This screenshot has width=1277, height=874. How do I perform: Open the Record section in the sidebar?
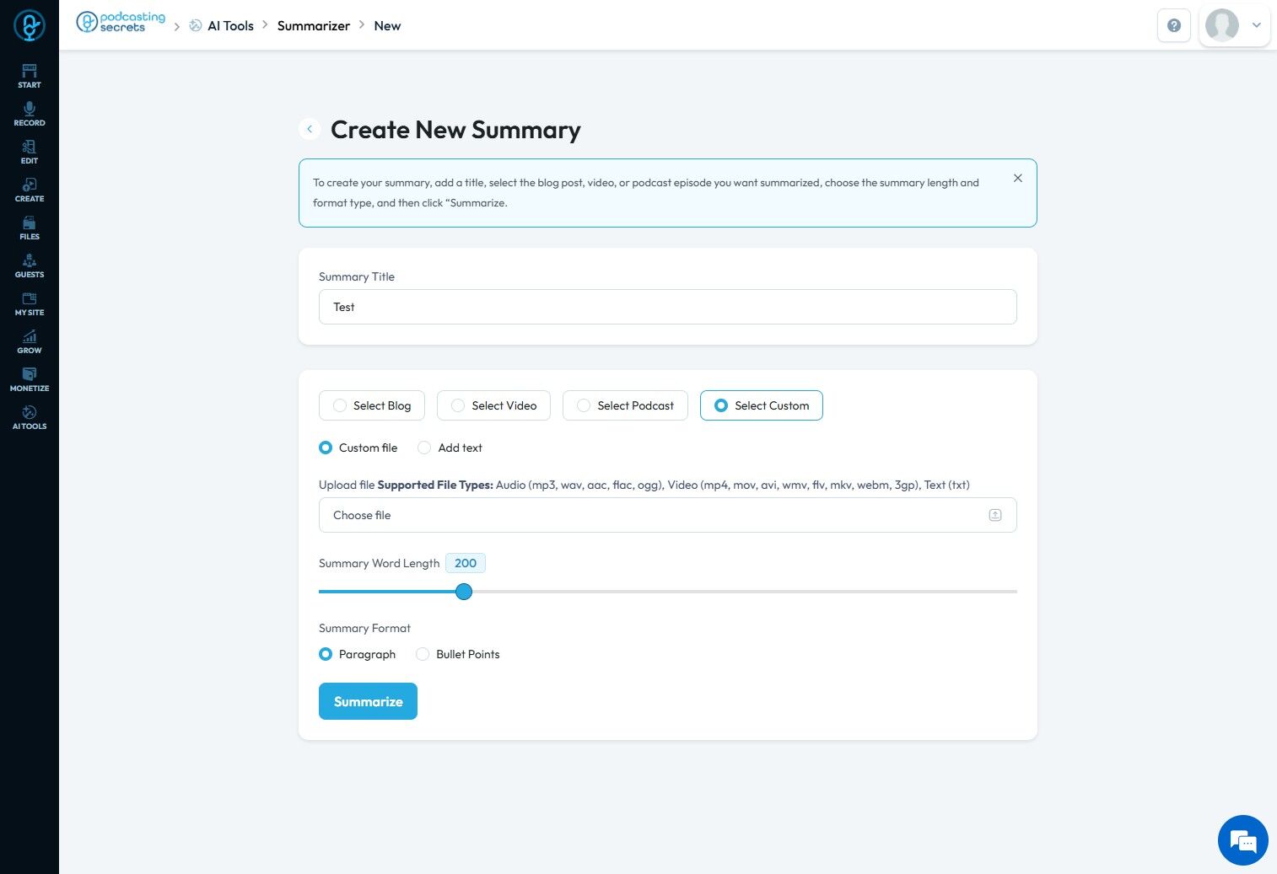(x=30, y=114)
